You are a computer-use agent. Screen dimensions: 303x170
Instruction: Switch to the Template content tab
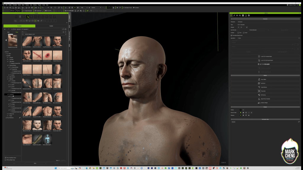point(19,26)
